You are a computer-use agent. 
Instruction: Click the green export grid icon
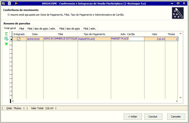(x=6, y=39)
